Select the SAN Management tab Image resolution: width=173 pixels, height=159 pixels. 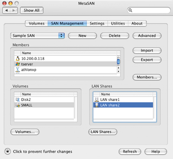click(x=67, y=23)
